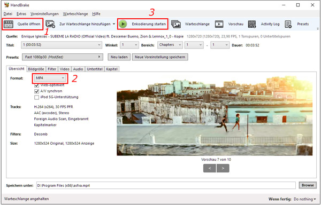
Task: Switch to the Übersicht tab
Action: 17,69
